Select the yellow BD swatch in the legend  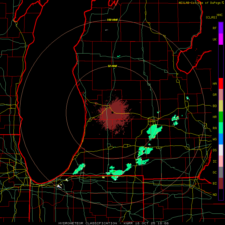click(x=221, y=106)
